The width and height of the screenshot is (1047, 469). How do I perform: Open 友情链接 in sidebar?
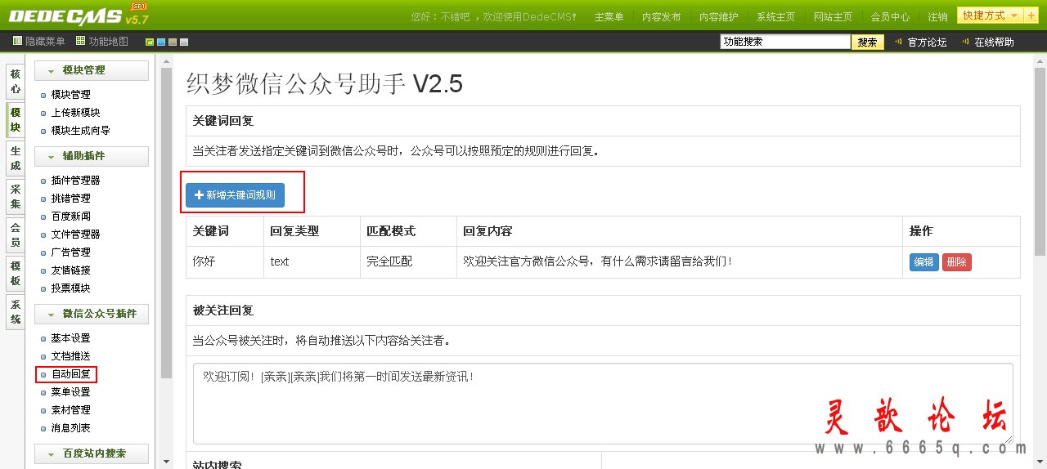click(70, 270)
